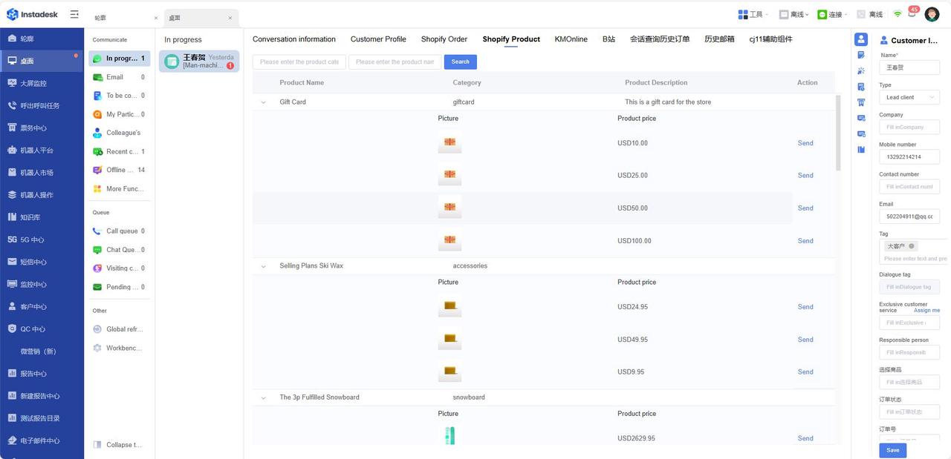Screen dimensions: 951x459
Task: Select the customer info icon in right strip
Action: [861, 40]
